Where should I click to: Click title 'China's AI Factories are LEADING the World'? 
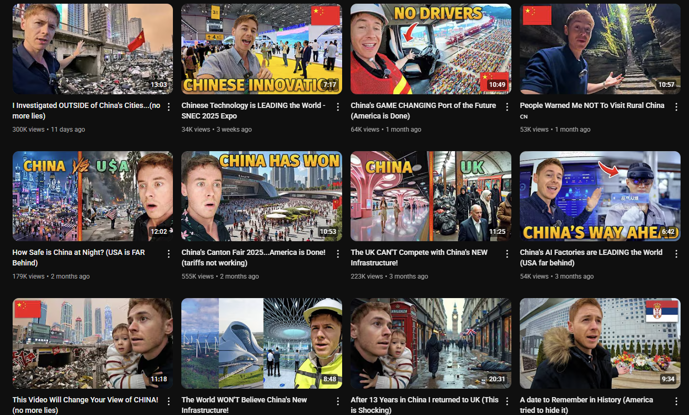coord(591,258)
